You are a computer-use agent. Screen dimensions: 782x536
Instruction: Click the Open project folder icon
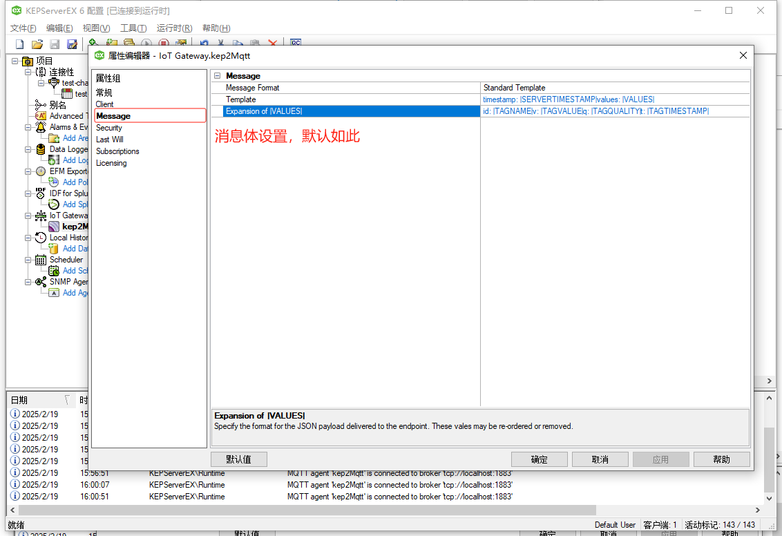coord(37,44)
